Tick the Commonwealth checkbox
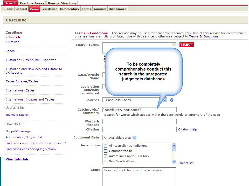The width and height of the screenshot is (249, 186). click(x=106, y=151)
